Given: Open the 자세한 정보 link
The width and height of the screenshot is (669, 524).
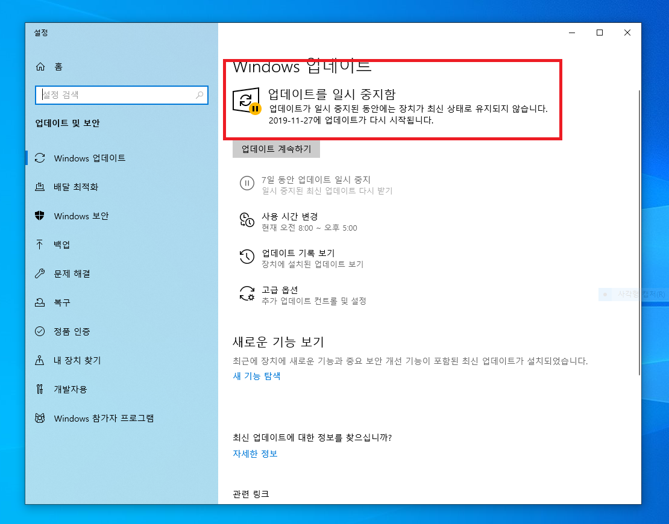Looking at the screenshot, I should point(255,454).
